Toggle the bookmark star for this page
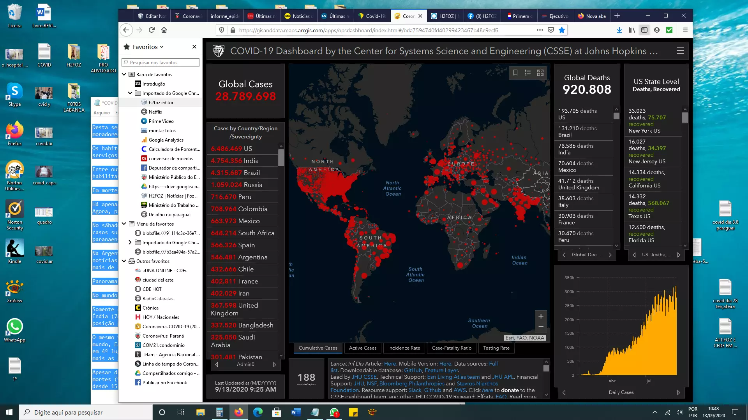 (x=562, y=30)
